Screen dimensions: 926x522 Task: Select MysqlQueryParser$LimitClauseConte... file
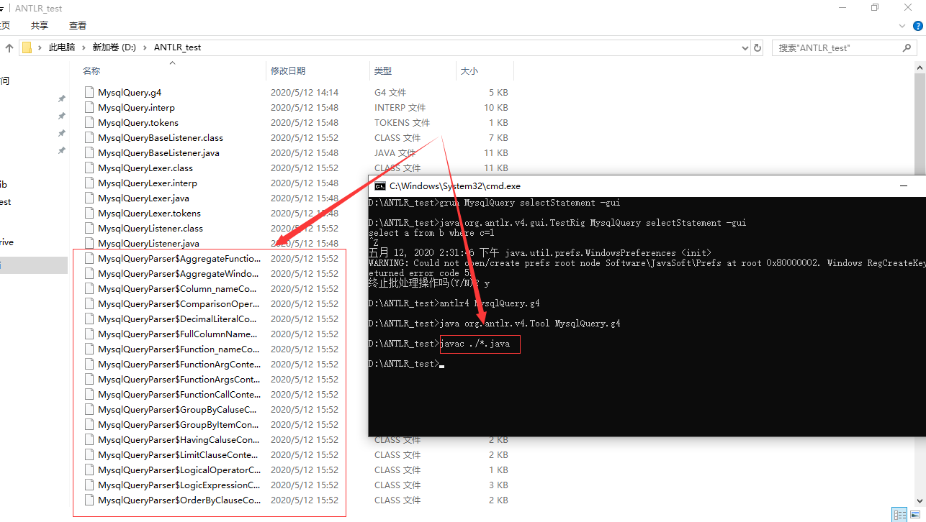179,454
